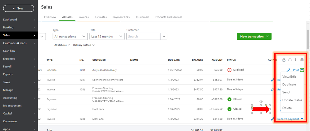Click edit pencil for Mark Cho invoice
310x131 pixels.
272,119
